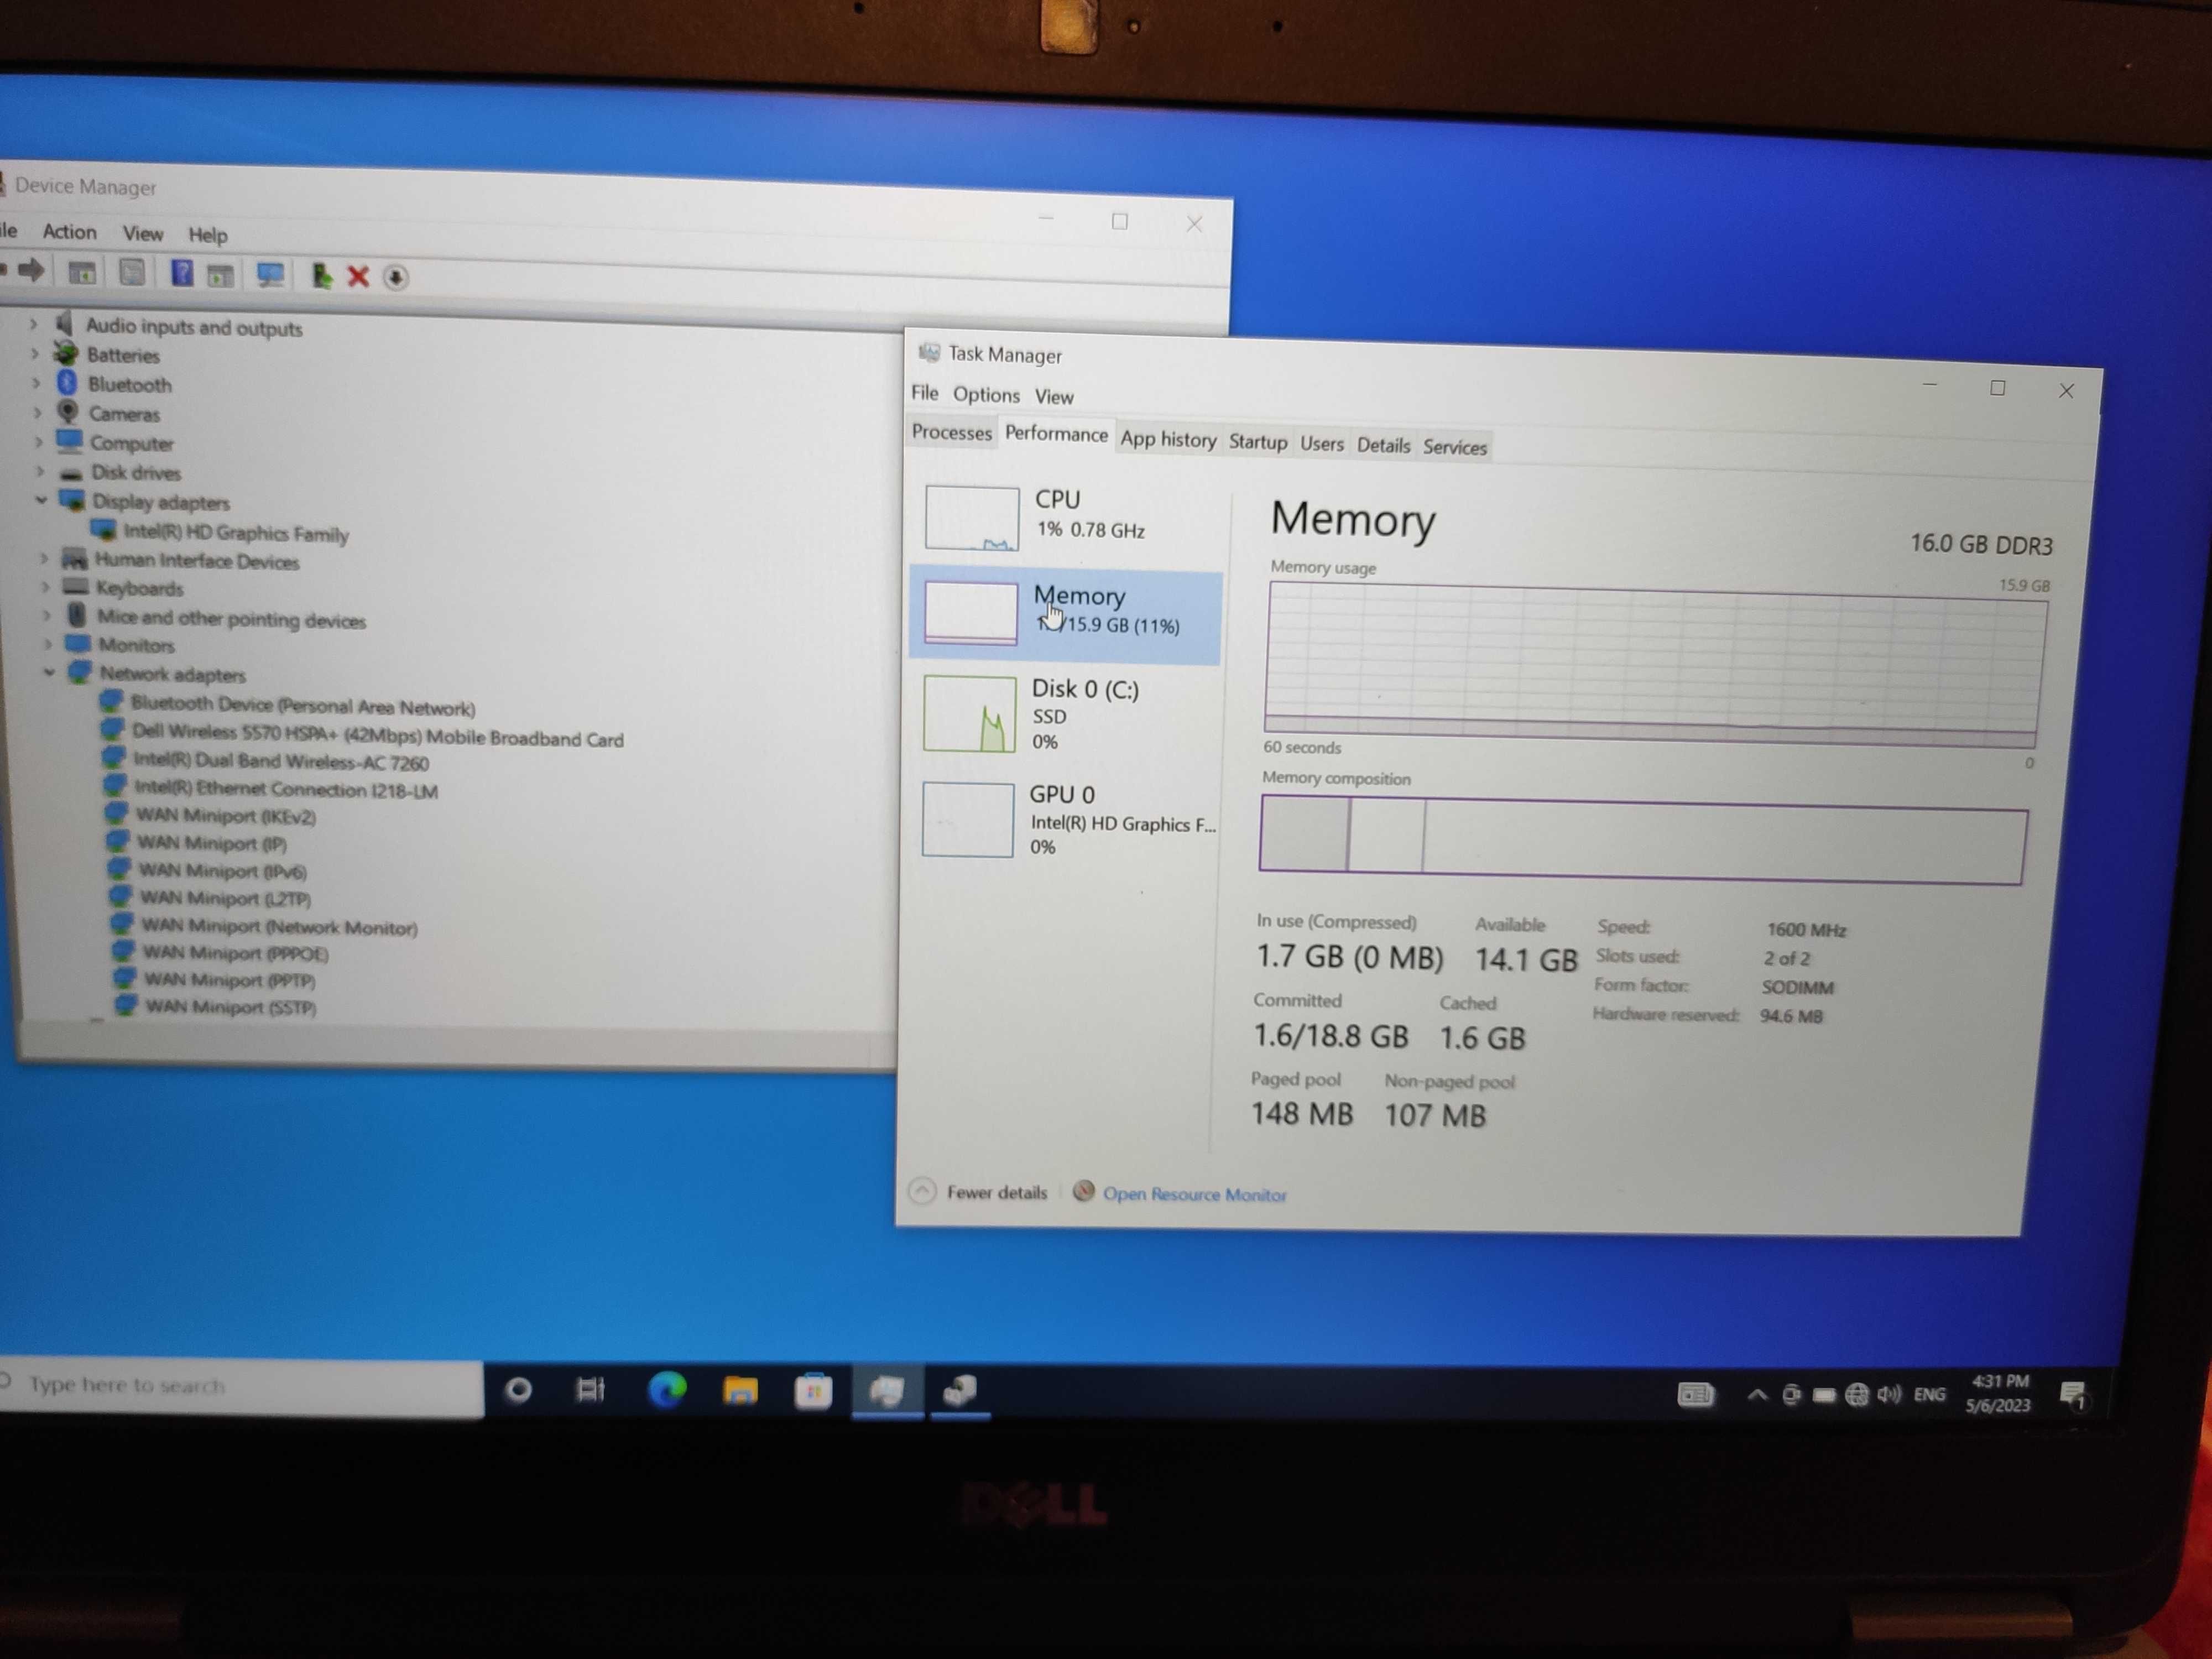Click the Type here to search box
2212x1659 pixels.
(x=242, y=1386)
